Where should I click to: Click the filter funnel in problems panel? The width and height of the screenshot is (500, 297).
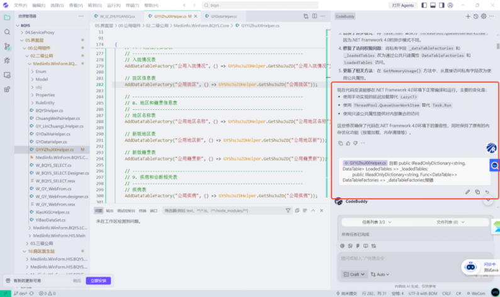[288, 210]
